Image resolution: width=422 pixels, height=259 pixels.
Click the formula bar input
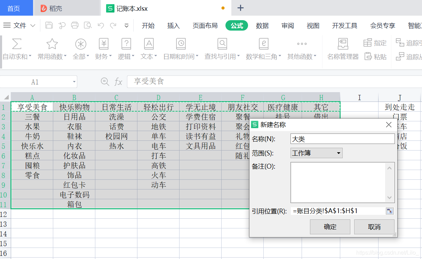274,82
